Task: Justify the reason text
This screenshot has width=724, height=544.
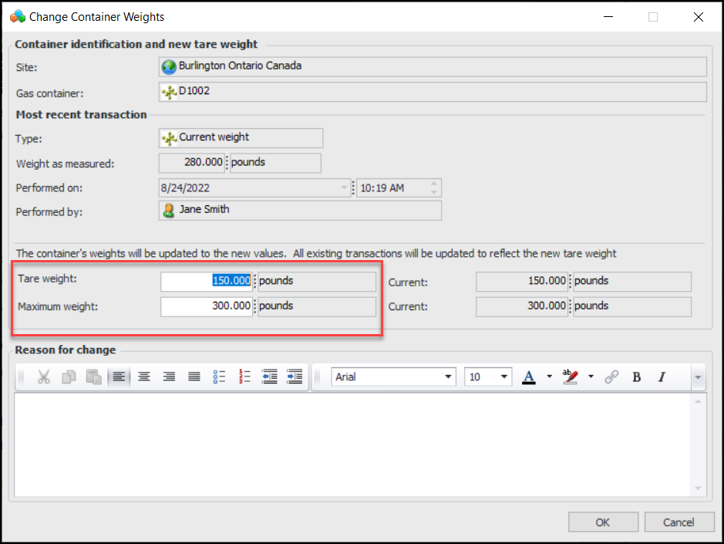Action: (194, 377)
